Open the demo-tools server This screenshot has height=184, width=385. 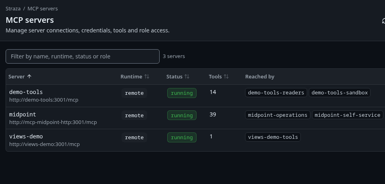click(x=26, y=92)
